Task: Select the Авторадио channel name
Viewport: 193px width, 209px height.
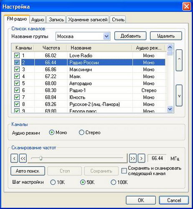Action: 81,83
